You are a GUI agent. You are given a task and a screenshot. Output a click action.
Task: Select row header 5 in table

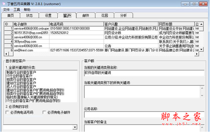point(8,46)
